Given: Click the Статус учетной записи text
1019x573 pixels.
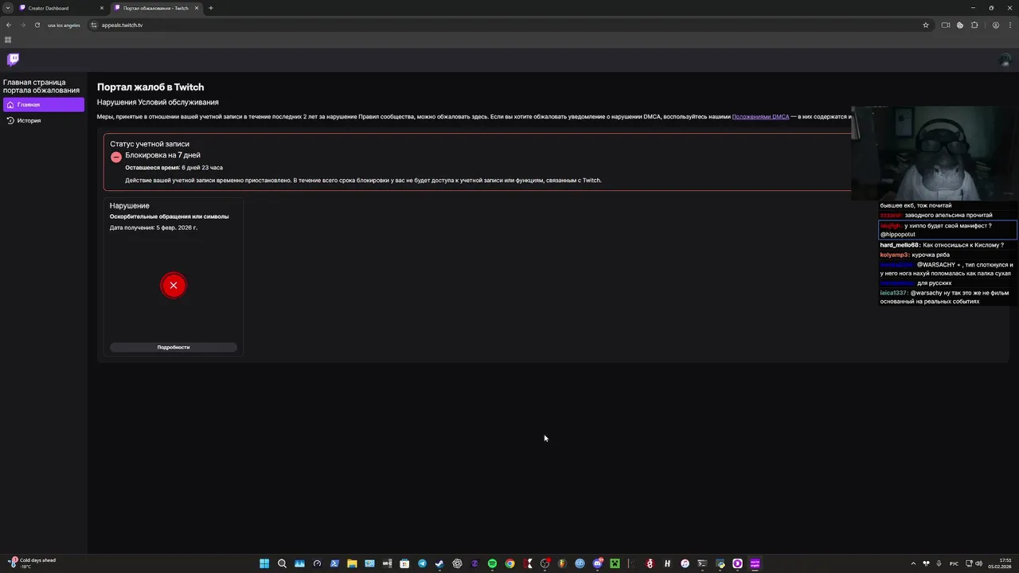Looking at the screenshot, I should [x=150, y=144].
